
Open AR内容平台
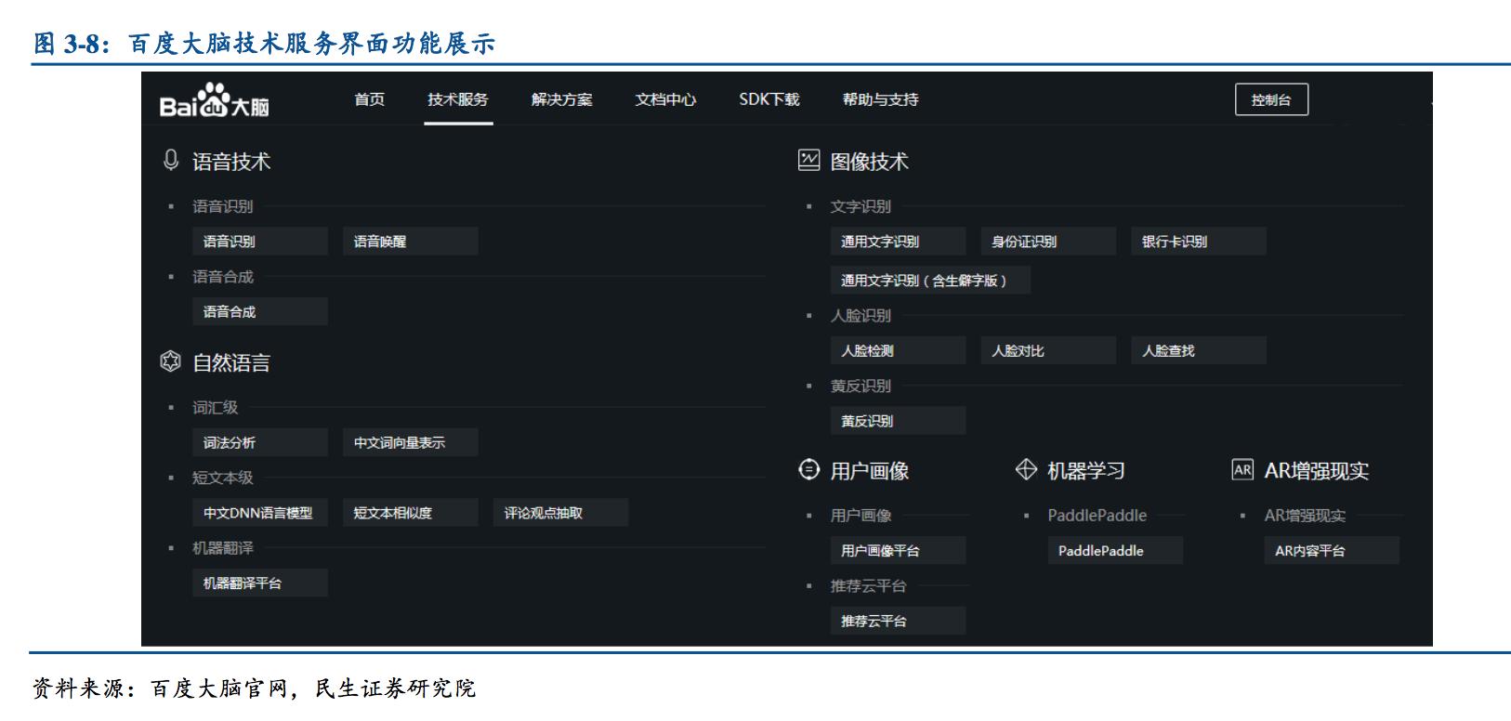pos(1332,551)
